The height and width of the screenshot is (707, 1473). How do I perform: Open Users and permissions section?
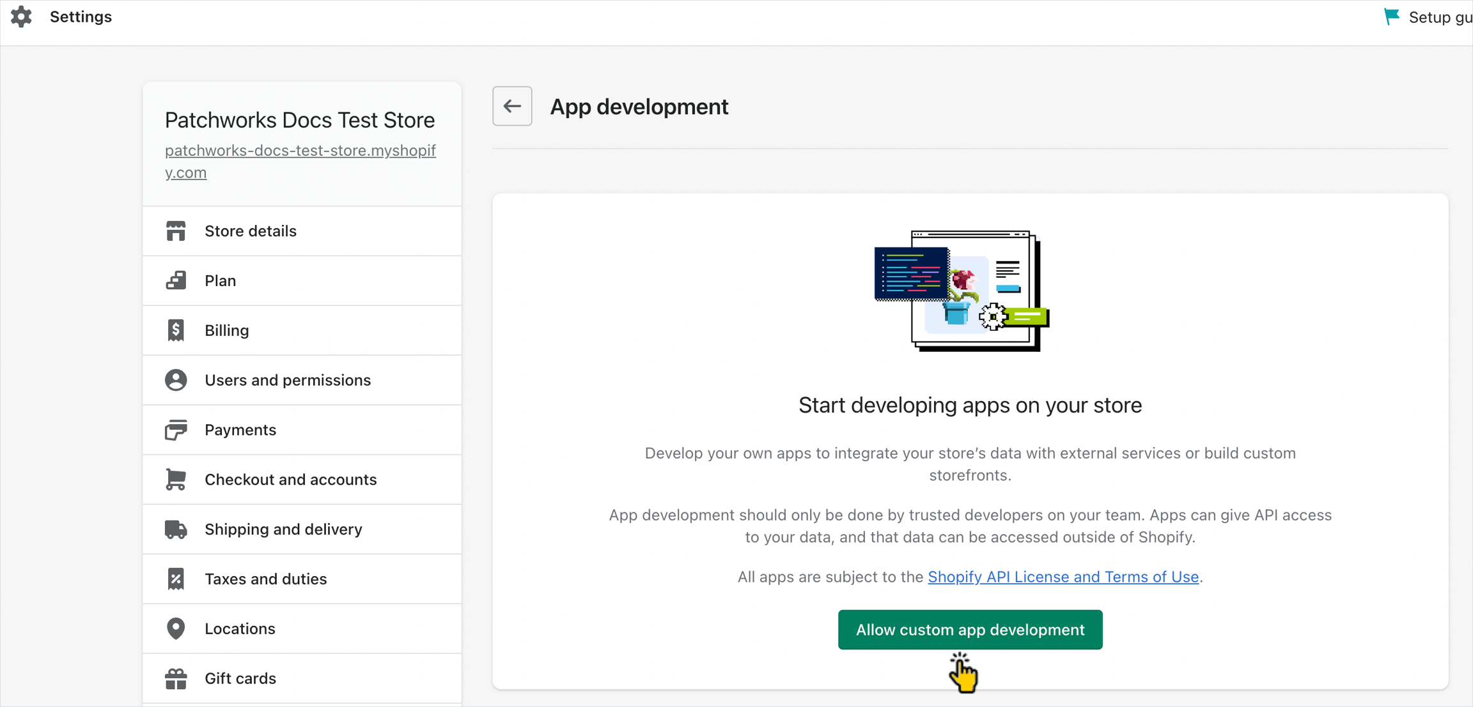[x=287, y=380]
